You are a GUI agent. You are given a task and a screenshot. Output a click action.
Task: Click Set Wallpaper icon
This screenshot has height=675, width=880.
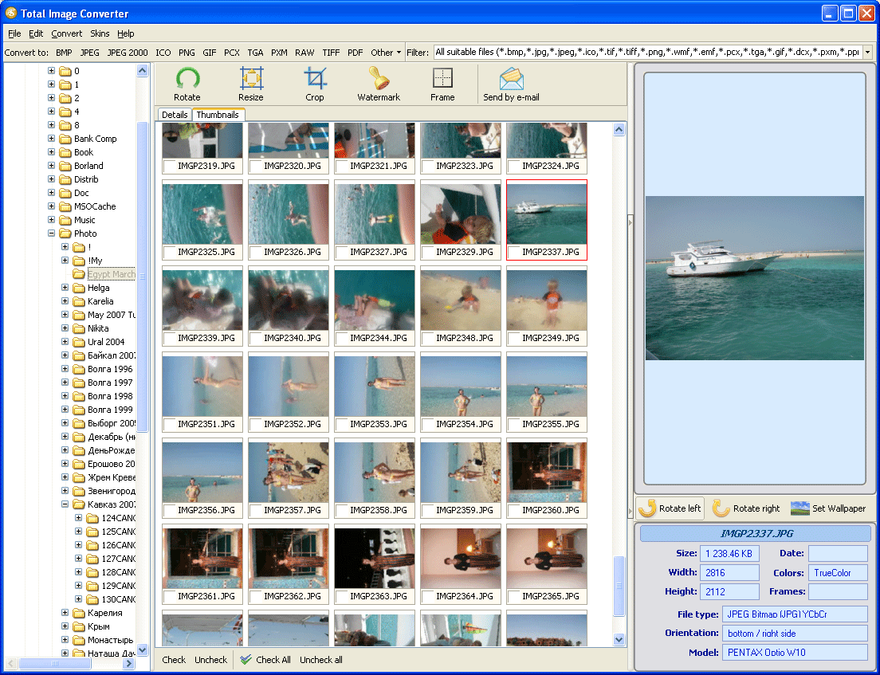point(799,508)
